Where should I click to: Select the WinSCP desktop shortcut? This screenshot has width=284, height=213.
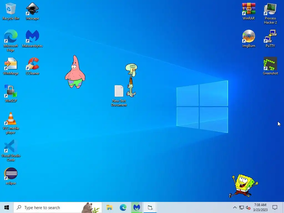(11, 93)
